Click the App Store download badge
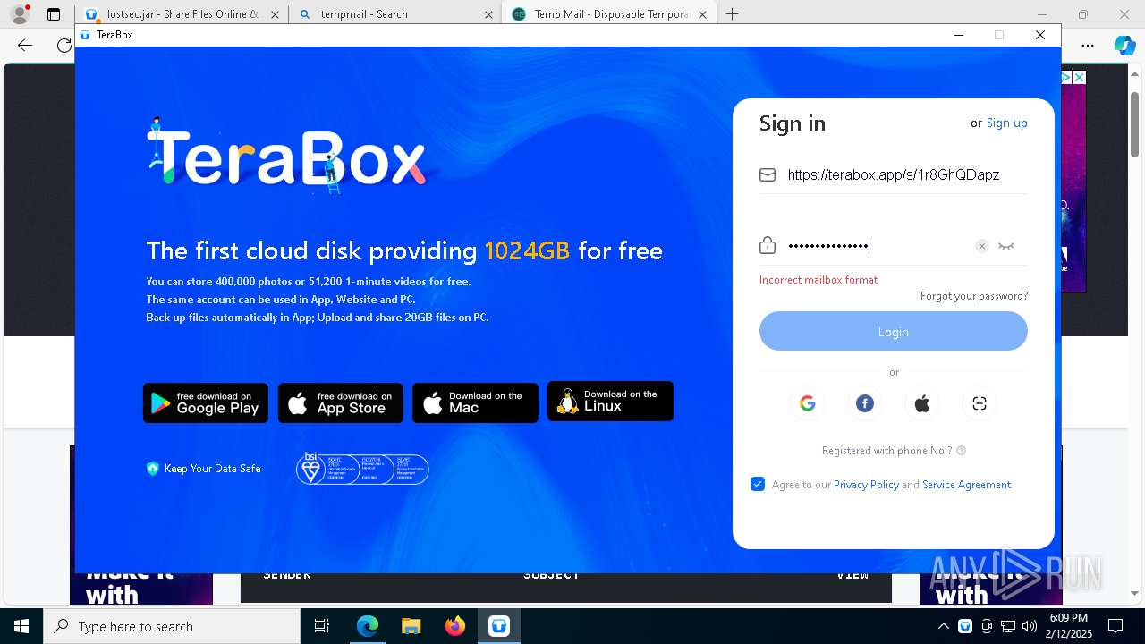 pyautogui.click(x=341, y=402)
